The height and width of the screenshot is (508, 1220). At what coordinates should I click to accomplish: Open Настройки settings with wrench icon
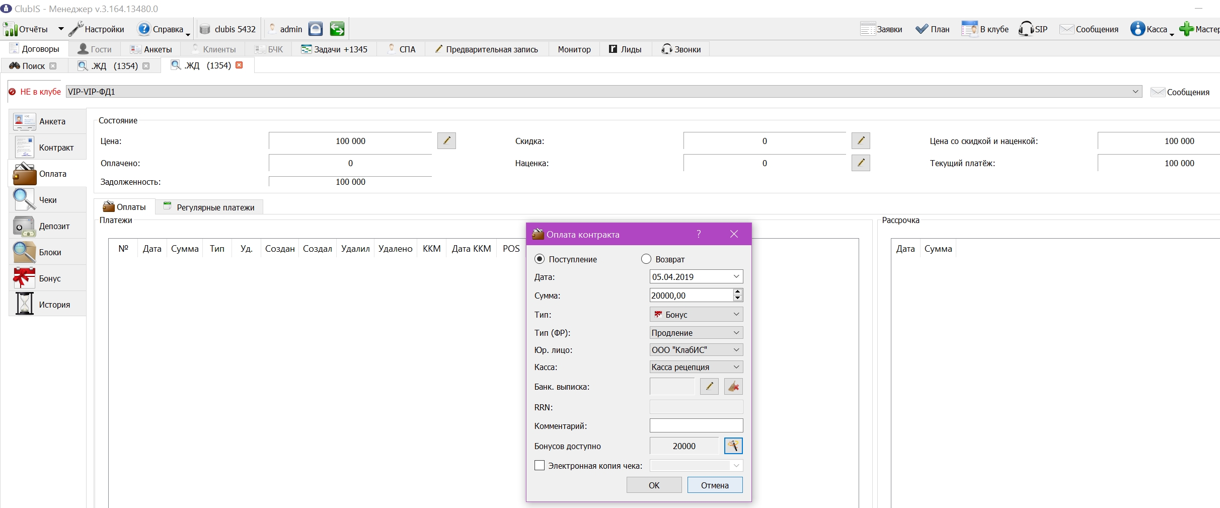pos(97,29)
